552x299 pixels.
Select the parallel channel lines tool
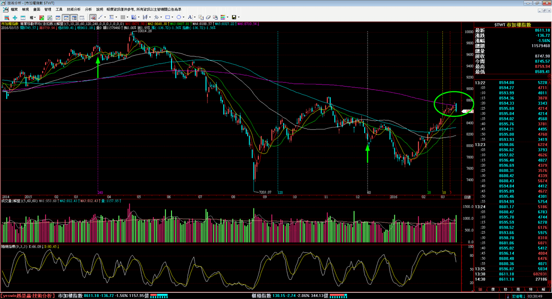pos(145,17)
